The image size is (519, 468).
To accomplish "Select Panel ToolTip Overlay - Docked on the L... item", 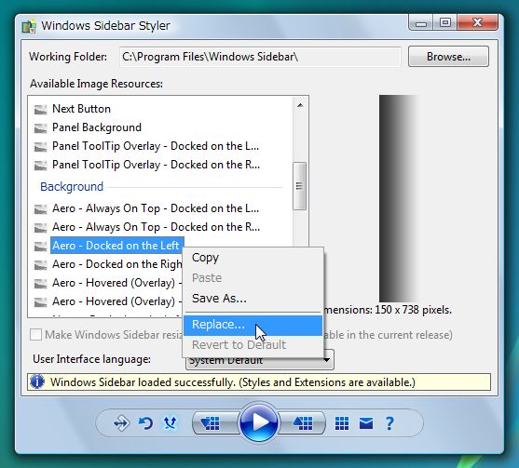I will coord(156,146).
